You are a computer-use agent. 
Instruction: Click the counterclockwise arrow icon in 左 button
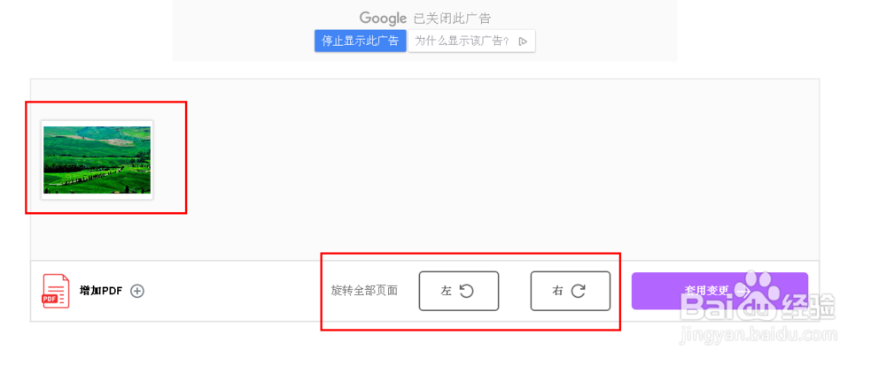click(466, 291)
